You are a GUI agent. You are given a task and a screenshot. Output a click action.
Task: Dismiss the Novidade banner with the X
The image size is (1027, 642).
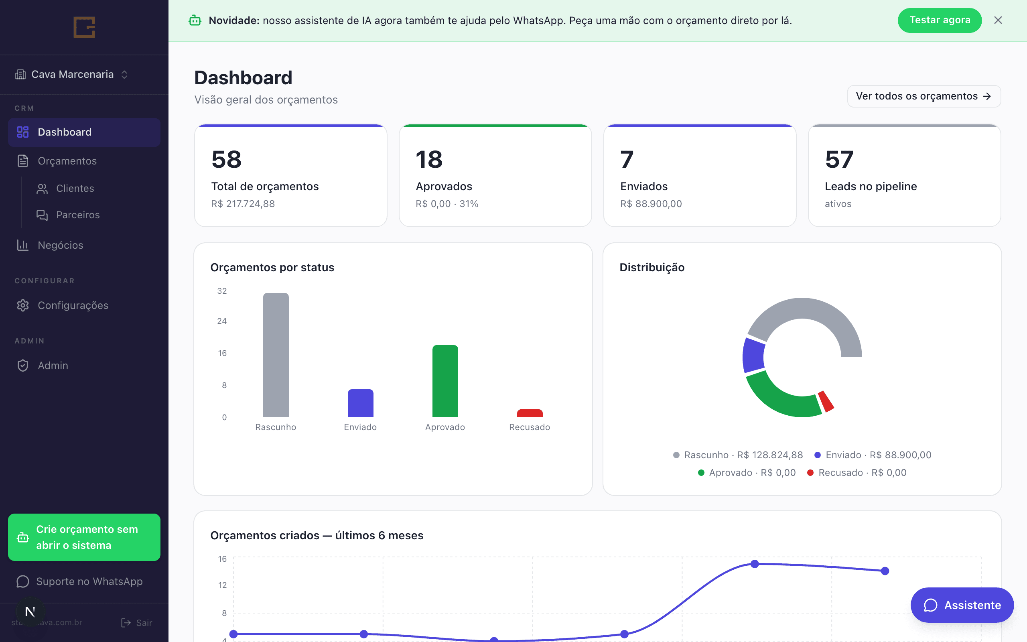coord(998,20)
